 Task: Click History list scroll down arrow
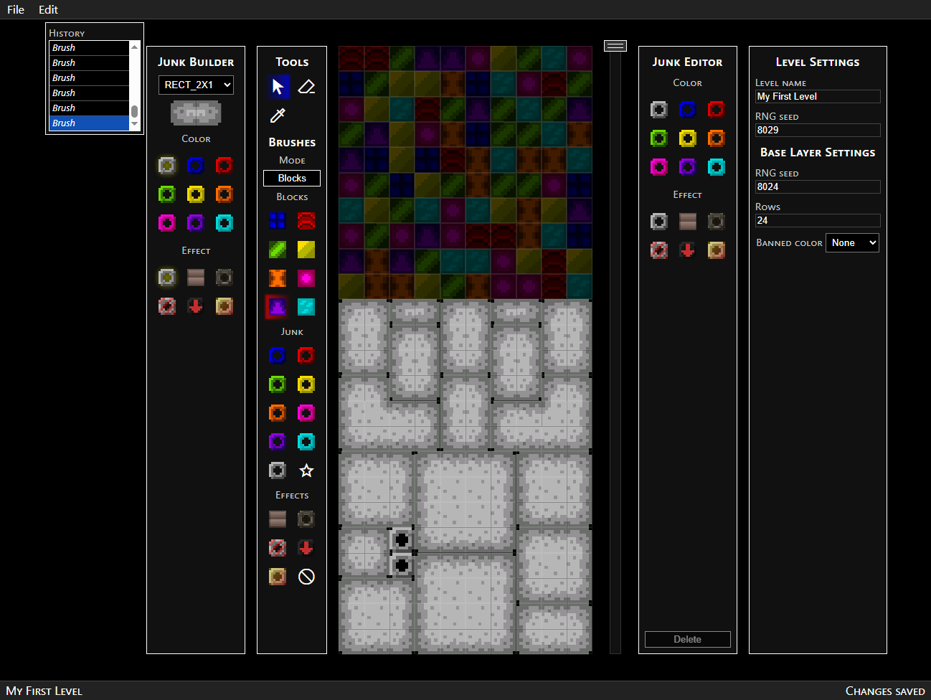(x=134, y=124)
